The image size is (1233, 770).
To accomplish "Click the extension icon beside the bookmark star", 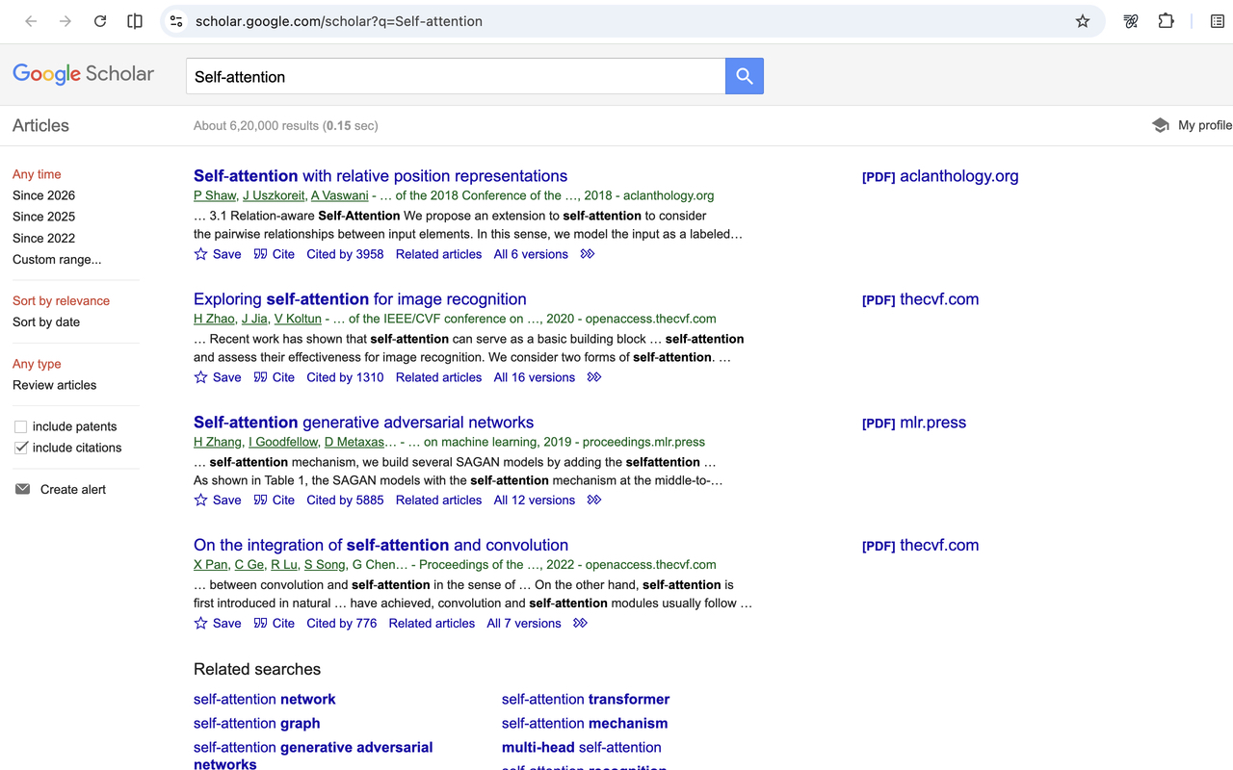I will (x=1131, y=21).
